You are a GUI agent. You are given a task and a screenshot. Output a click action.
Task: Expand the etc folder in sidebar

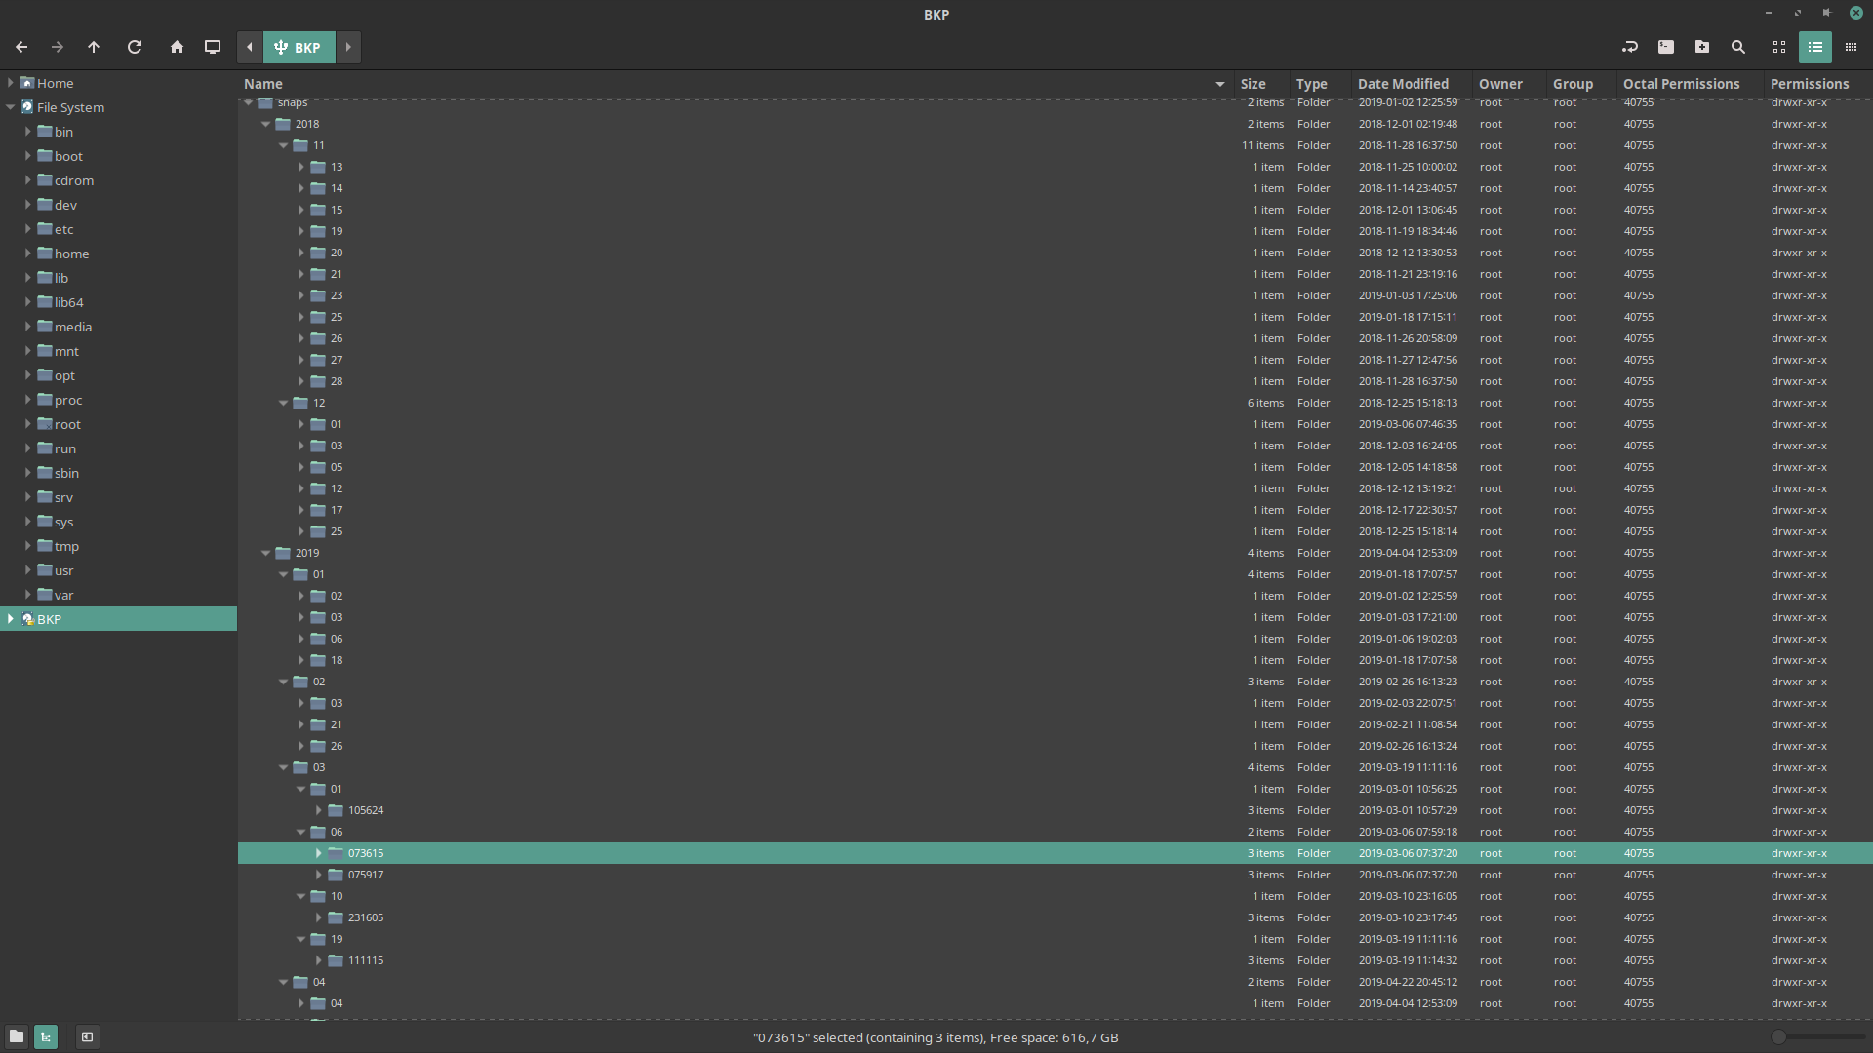[x=28, y=229]
